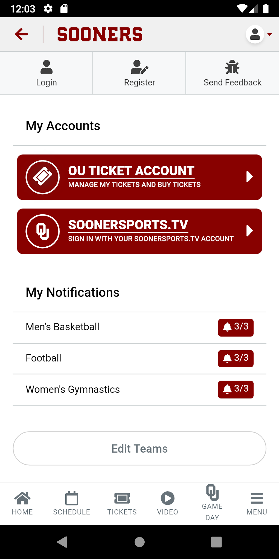Expand the OU Ticket Account arrow

point(249,176)
